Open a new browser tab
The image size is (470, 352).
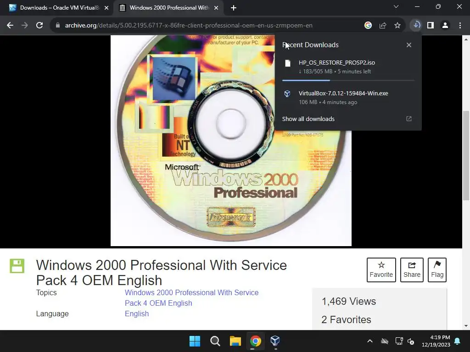[234, 8]
